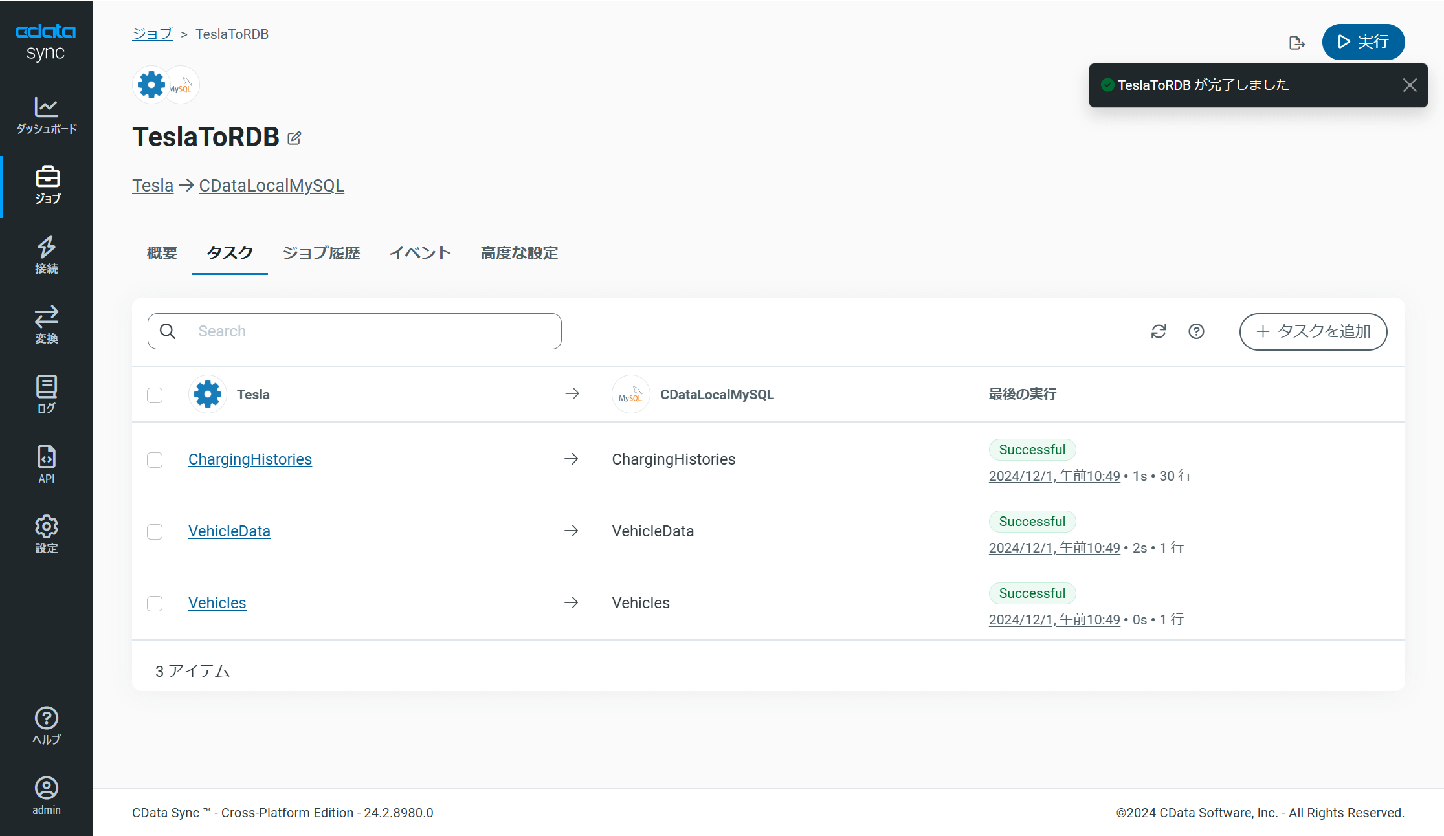Check the ChargingHistories task checkbox

(155, 460)
